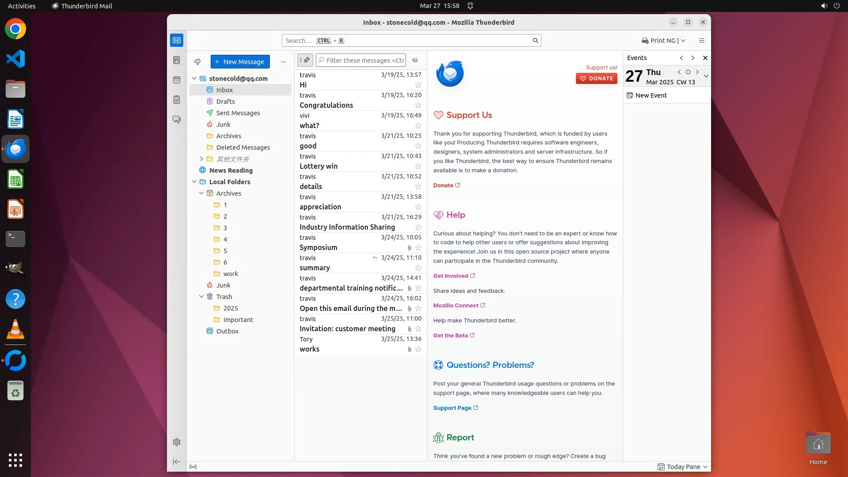Expand the 其他文件夹 folder
Image resolution: width=848 pixels, height=477 pixels.
click(201, 159)
